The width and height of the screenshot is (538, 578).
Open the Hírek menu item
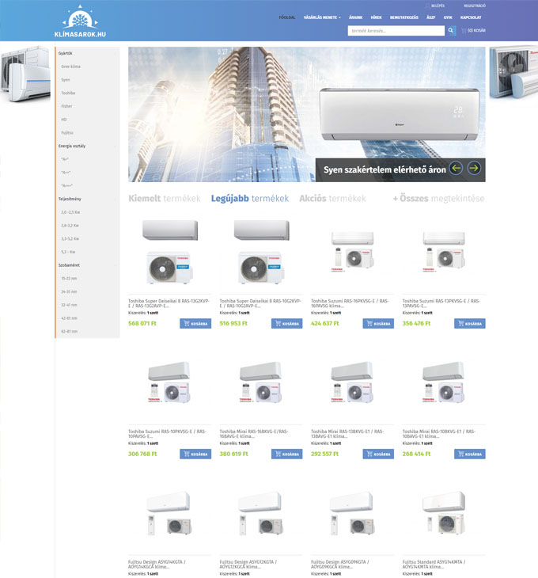(376, 17)
